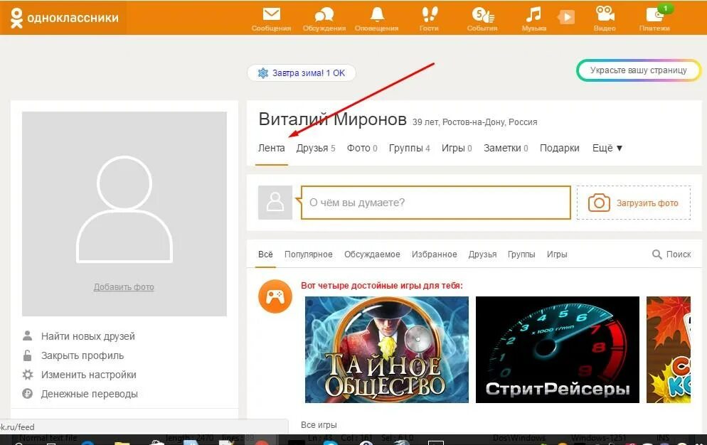Click Закрыть профиль link
This screenshot has width=707, height=445.
click(83, 355)
